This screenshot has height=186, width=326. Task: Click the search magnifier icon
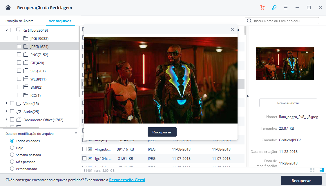(x=249, y=21)
